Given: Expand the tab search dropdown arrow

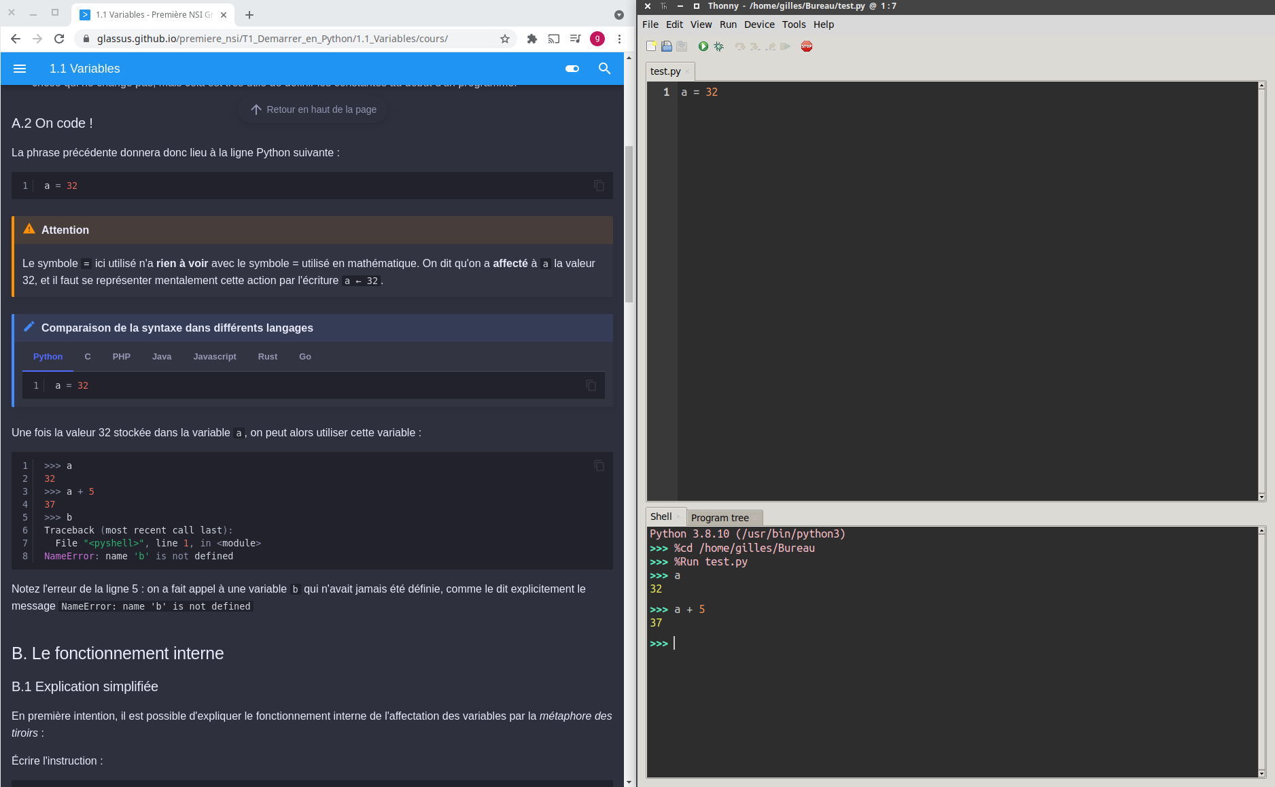Looking at the screenshot, I should [x=618, y=15].
